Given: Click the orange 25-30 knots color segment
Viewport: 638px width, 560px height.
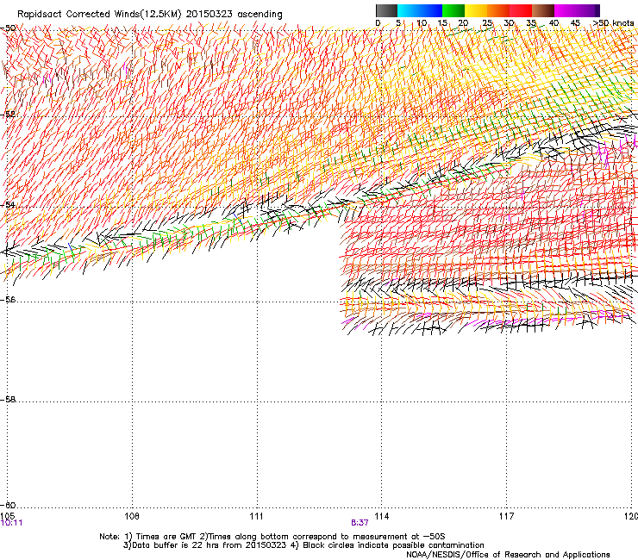Looking at the screenshot, I should coord(498,10).
